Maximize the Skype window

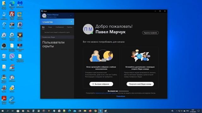click(160, 11)
